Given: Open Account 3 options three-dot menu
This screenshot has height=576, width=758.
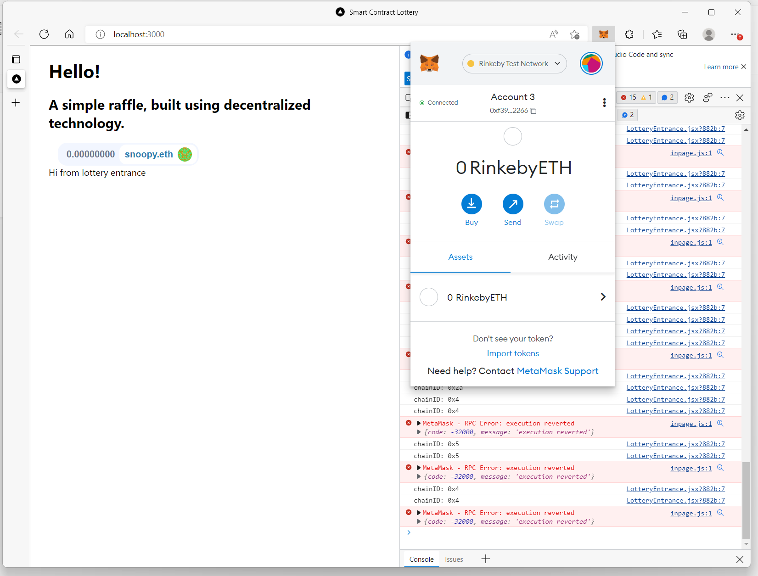Looking at the screenshot, I should pyautogui.click(x=604, y=103).
